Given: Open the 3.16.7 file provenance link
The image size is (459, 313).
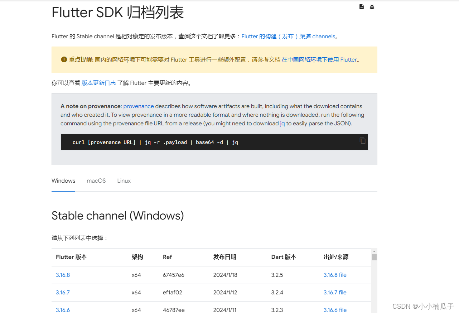Looking at the screenshot, I should coord(335,293).
